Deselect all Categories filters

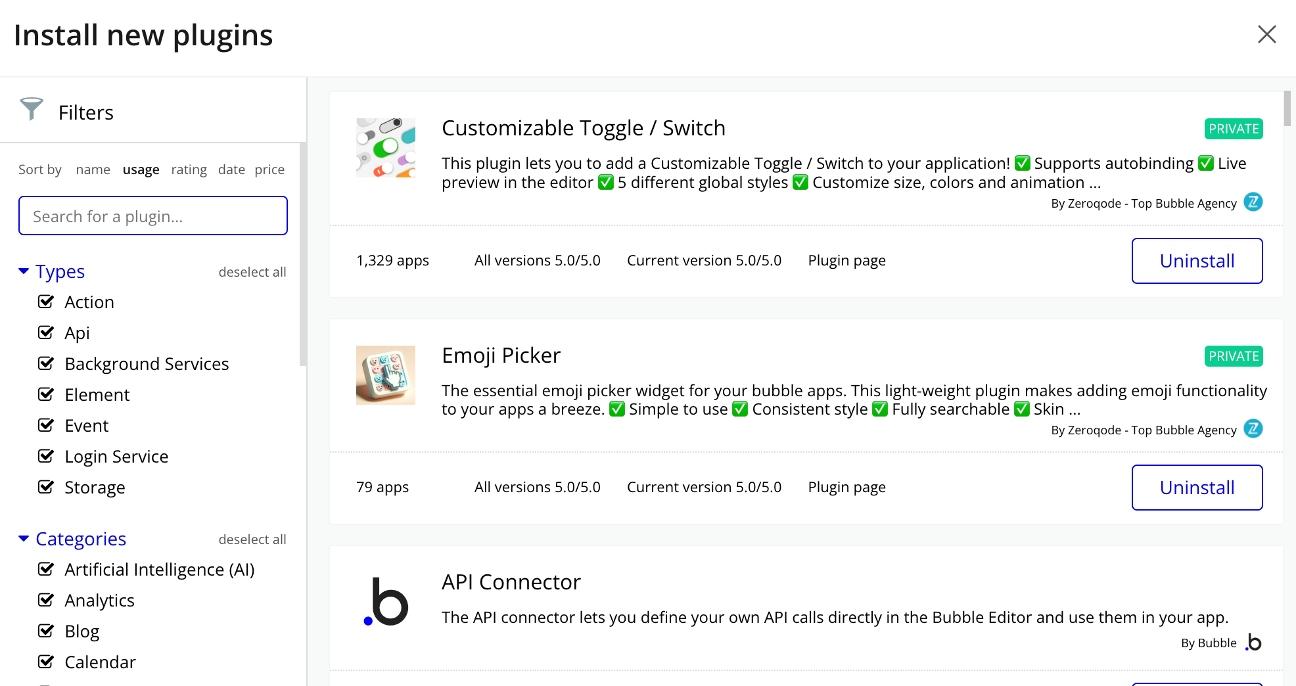pos(252,539)
